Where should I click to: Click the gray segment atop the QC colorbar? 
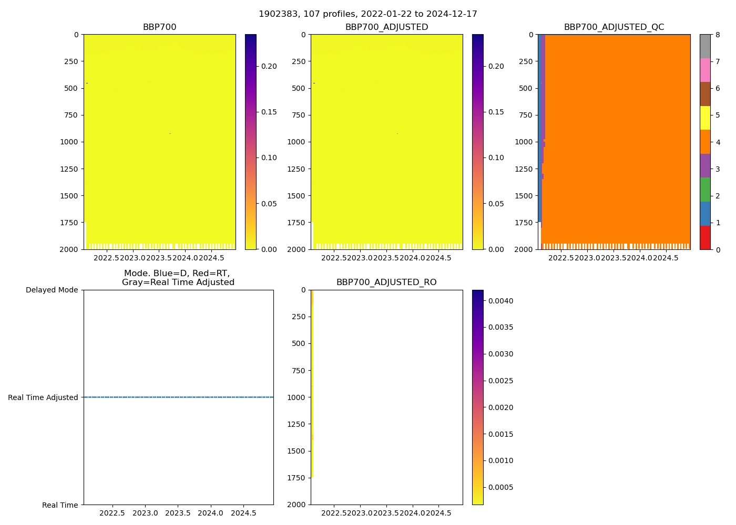(x=705, y=46)
